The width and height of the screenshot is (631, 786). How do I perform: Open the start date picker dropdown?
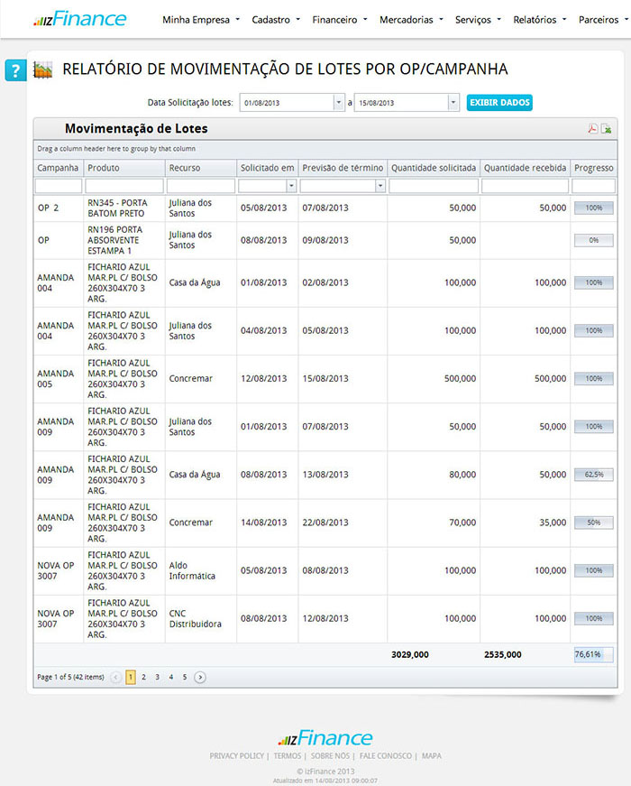[x=338, y=103]
